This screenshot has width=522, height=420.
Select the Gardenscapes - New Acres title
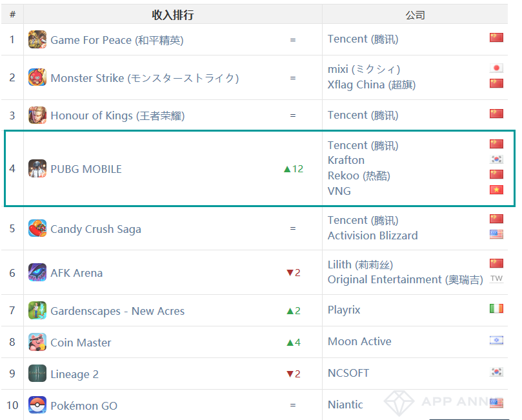[117, 311]
